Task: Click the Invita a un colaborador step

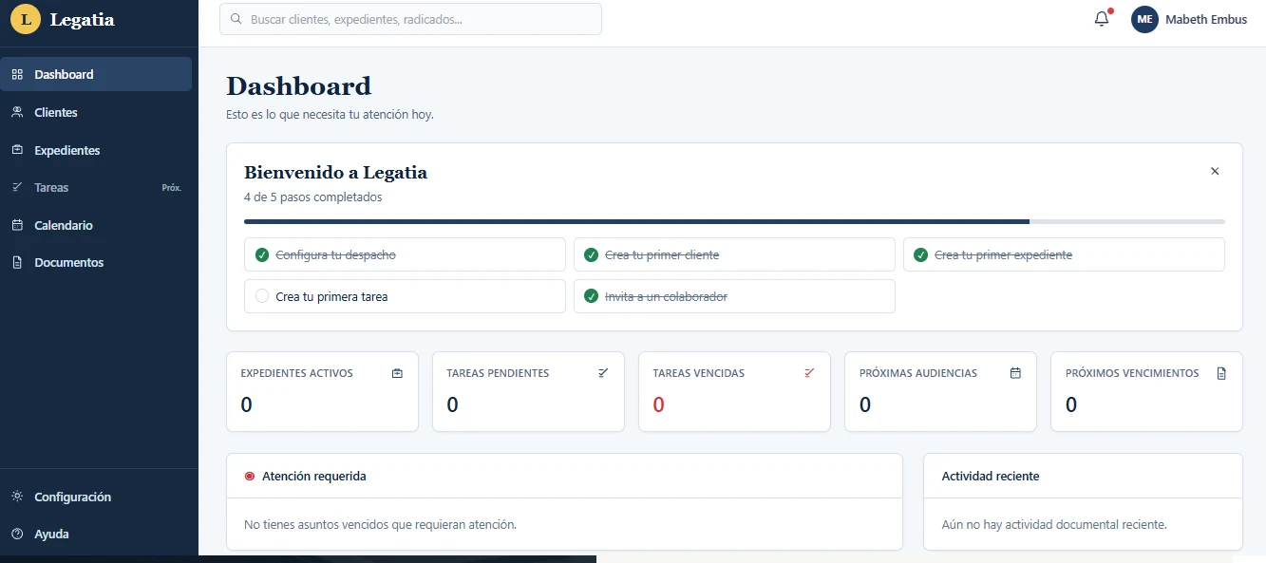Action: (x=734, y=296)
